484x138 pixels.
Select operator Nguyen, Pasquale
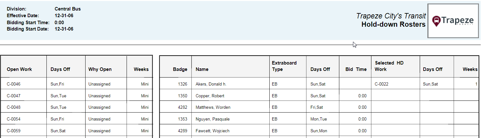212,119
